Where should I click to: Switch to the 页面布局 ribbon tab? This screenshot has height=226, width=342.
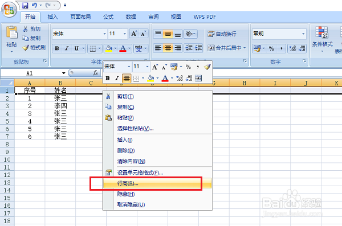coord(80,17)
